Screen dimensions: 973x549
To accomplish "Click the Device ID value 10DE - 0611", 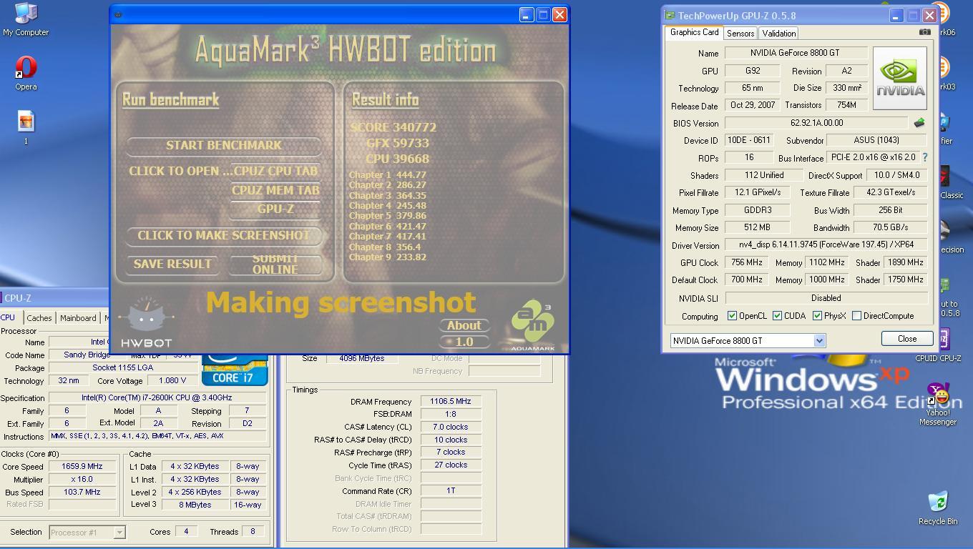I will tap(748, 140).
